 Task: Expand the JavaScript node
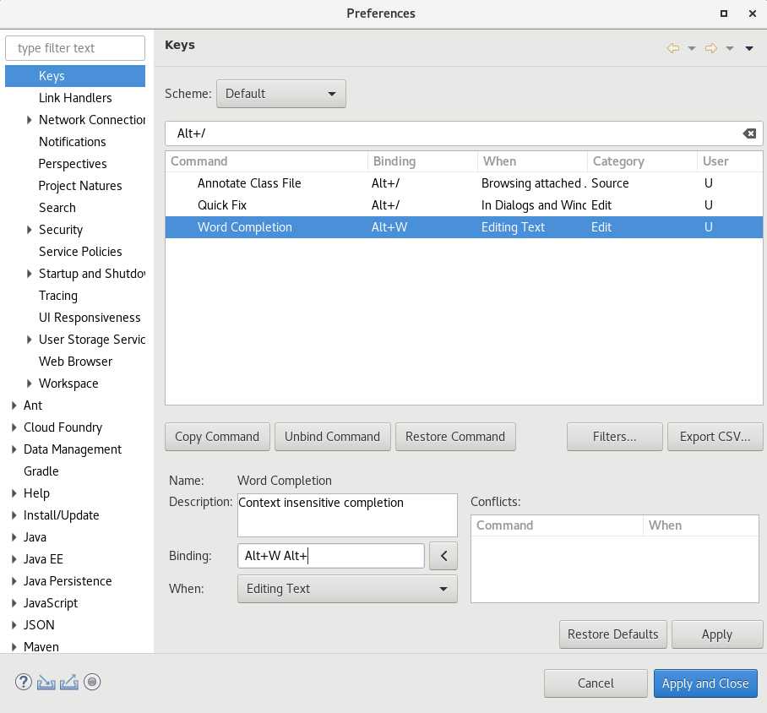pyautogui.click(x=14, y=603)
